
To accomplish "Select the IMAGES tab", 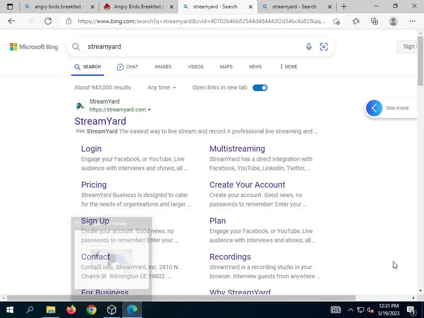I will [x=163, y=67].
